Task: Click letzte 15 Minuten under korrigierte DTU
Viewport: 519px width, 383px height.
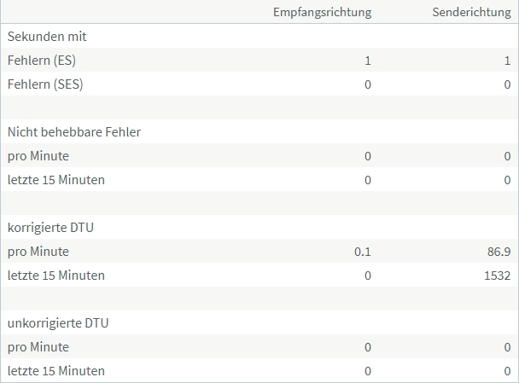Action: point(56,276)
